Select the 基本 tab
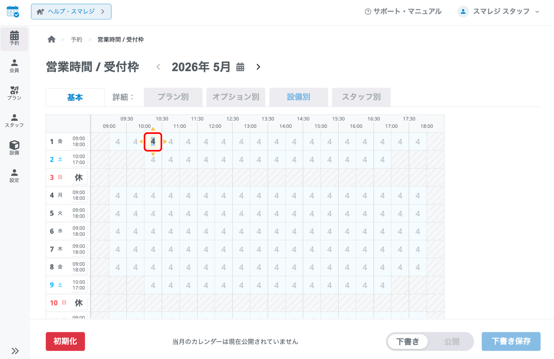 click(x=75, y=97)
